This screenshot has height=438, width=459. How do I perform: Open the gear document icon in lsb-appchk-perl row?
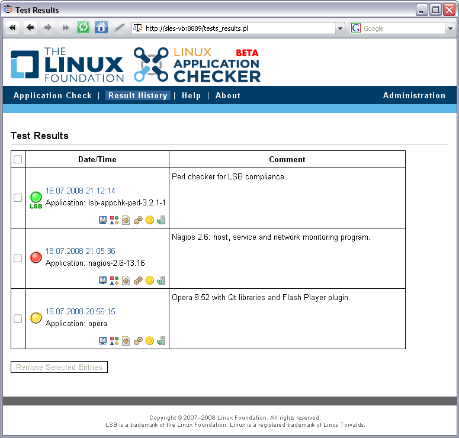tap(126, 220)
